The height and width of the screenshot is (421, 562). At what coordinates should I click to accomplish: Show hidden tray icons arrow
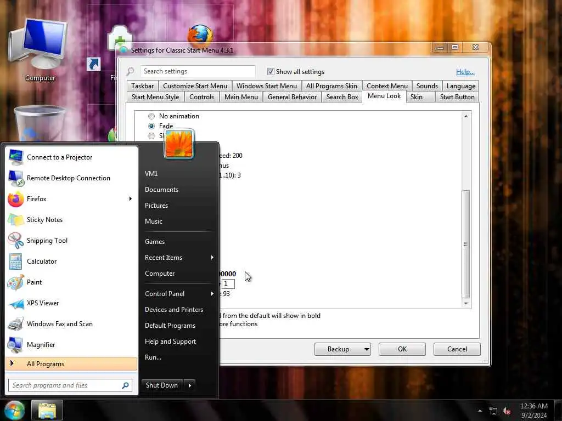point(480,411)
